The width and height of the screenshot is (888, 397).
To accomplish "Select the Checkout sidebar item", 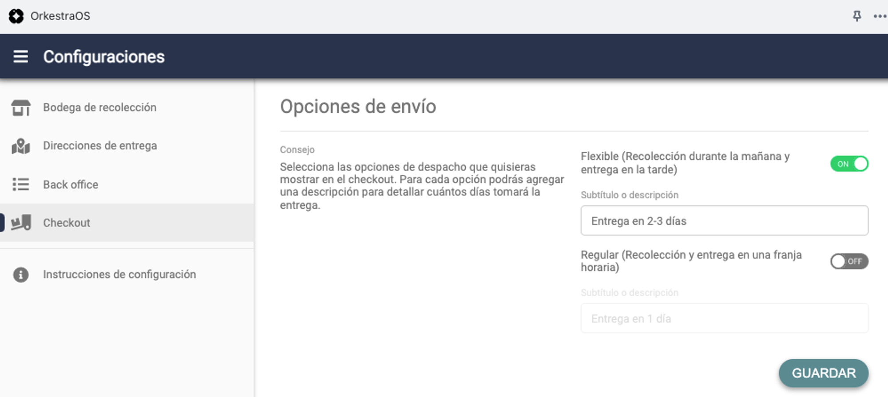I will coord(67,223).
